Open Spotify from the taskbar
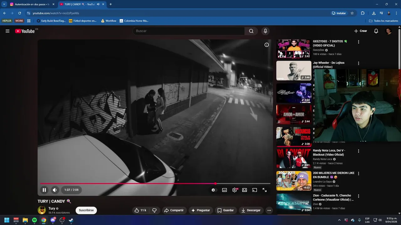This screenshot has height=225, width=401. (x=34, y=220)
